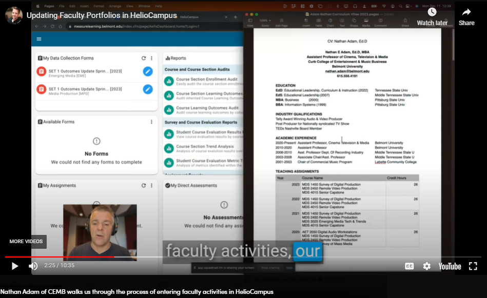Seek along the red video progress bar

(x=60, y=257)
